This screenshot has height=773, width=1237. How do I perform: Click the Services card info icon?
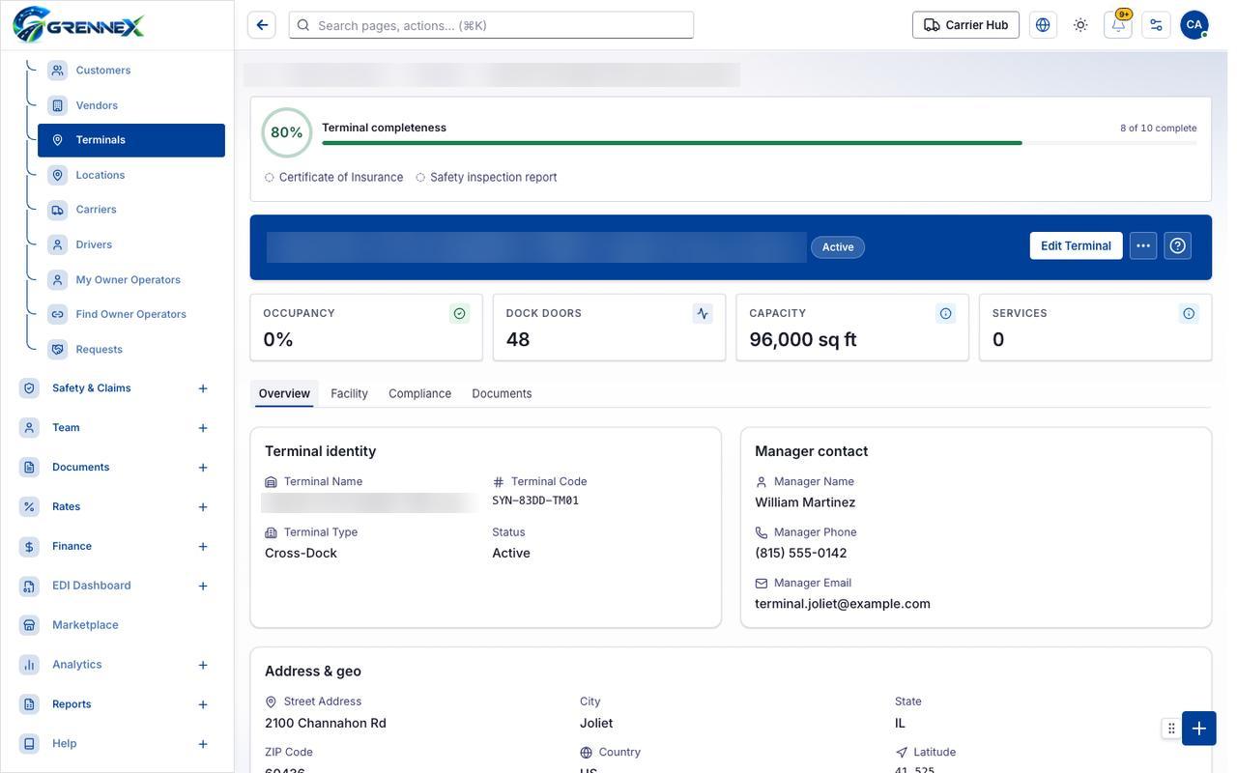click(x=1189, y=313)
